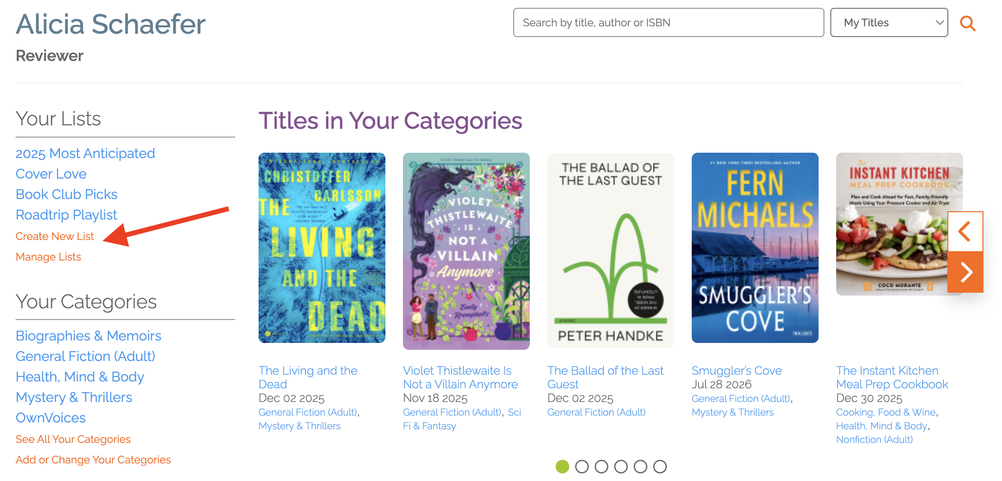Open the Violet Thistlewaite book cover

pos(466,251)
